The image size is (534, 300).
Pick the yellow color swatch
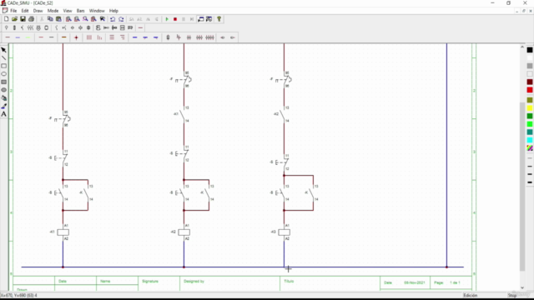[530, 108]
